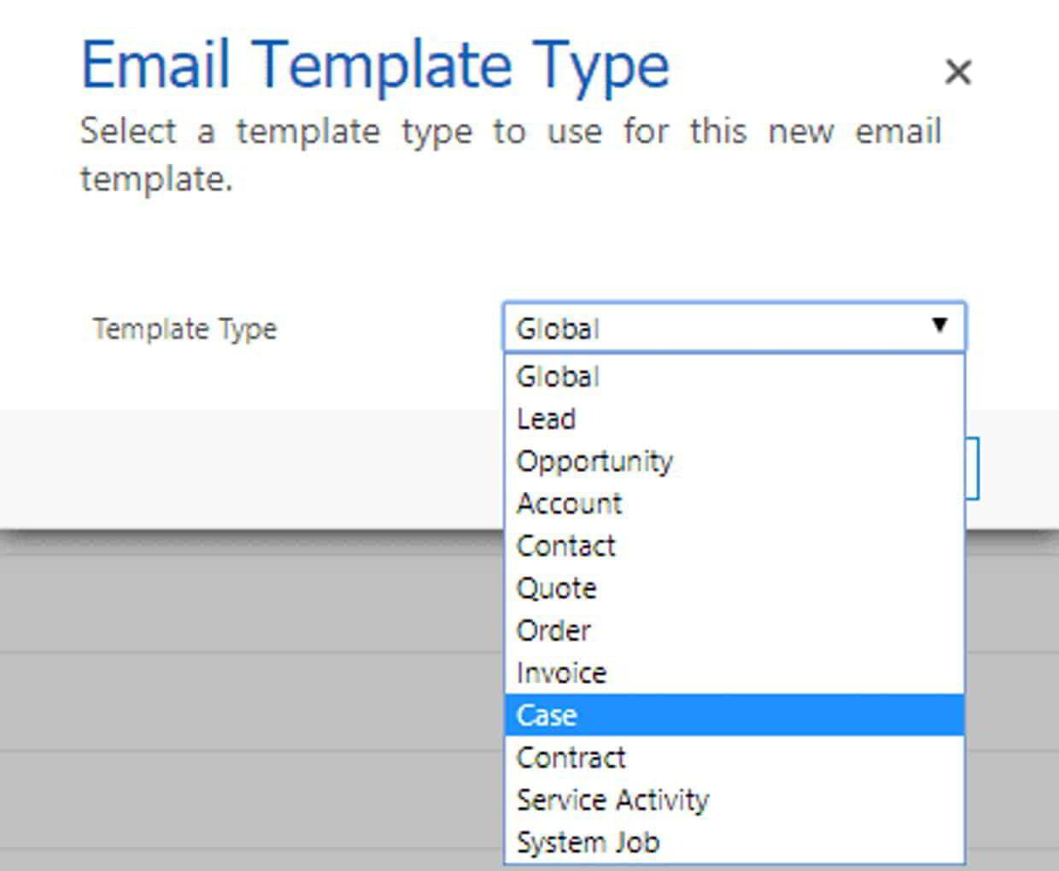Choose Service Activity as the template type
Screen dimensions: 1059x871
click(611, 800)
